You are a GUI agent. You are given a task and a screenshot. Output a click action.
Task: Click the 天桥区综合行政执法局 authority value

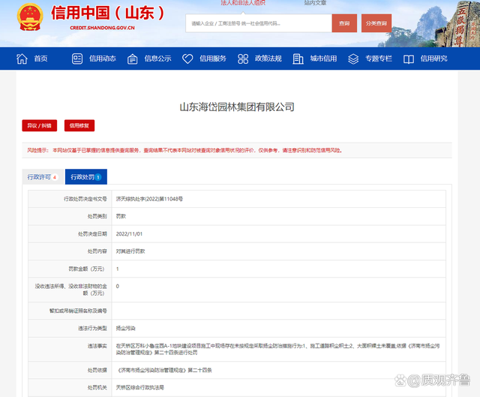click(x=140, y=387)
